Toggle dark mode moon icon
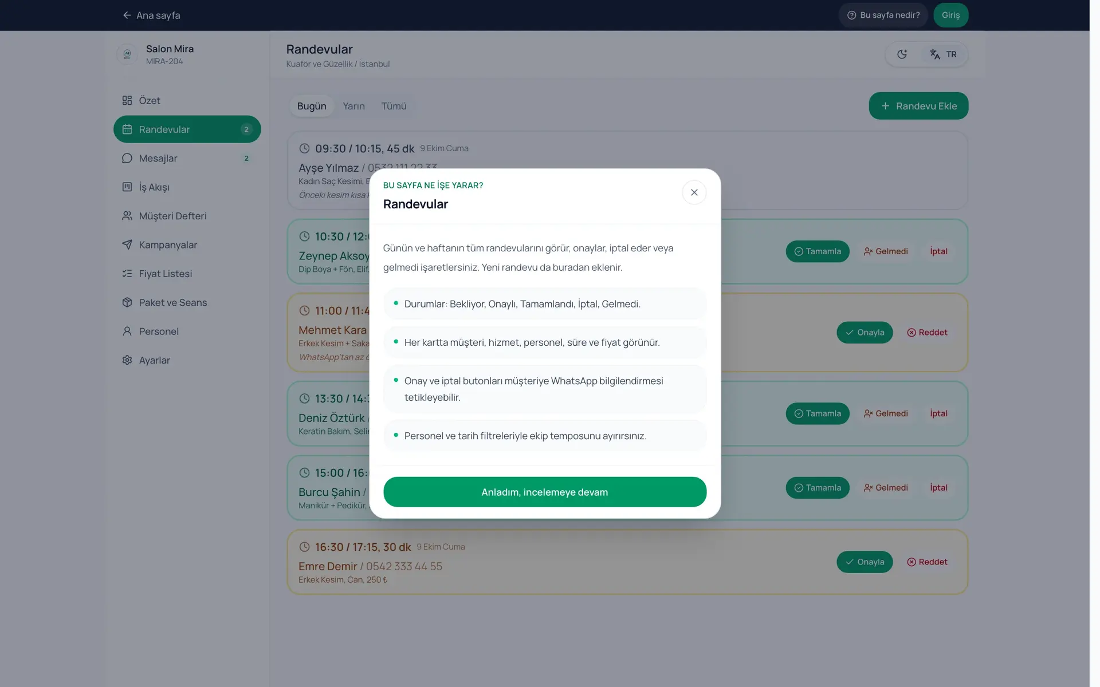 [x=902, y=54]
